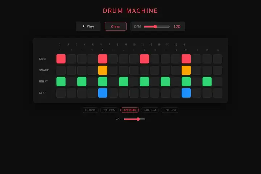261x174 pixels.
Task: Turn off the red Kick pad at step 1
Action: click(61, 59)
